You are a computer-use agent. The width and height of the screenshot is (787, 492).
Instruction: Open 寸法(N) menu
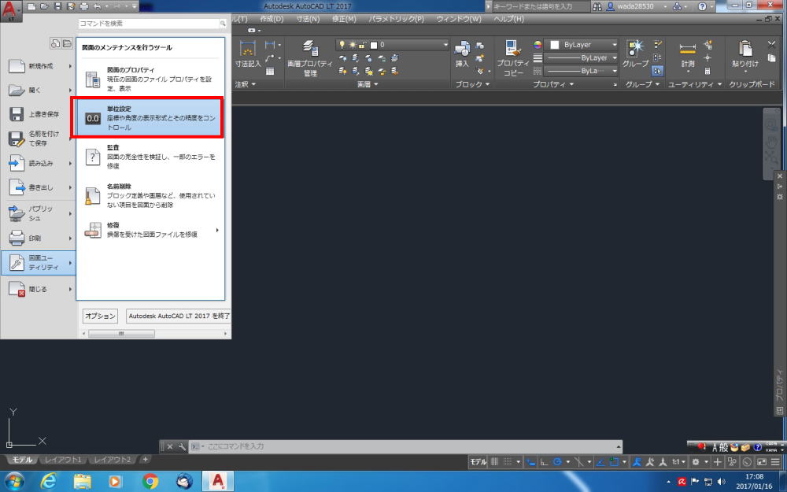[308, 19]
